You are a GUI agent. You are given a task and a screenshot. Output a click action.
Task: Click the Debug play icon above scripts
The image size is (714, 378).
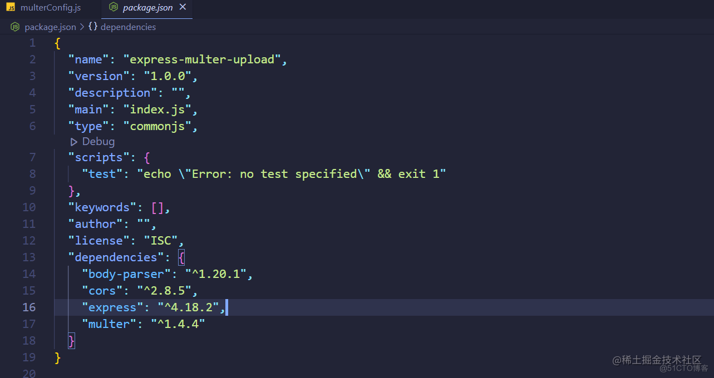tap(74, 141)
